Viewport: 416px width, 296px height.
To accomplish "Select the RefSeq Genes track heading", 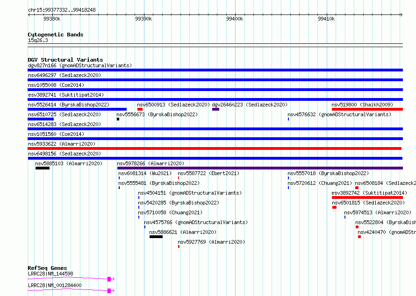I will pyautogui.click(x=47, y=268).
